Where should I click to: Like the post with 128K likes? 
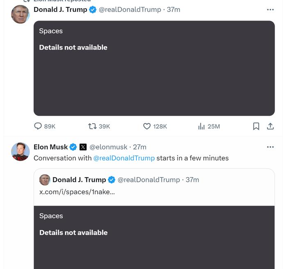[x=147, y=126]
